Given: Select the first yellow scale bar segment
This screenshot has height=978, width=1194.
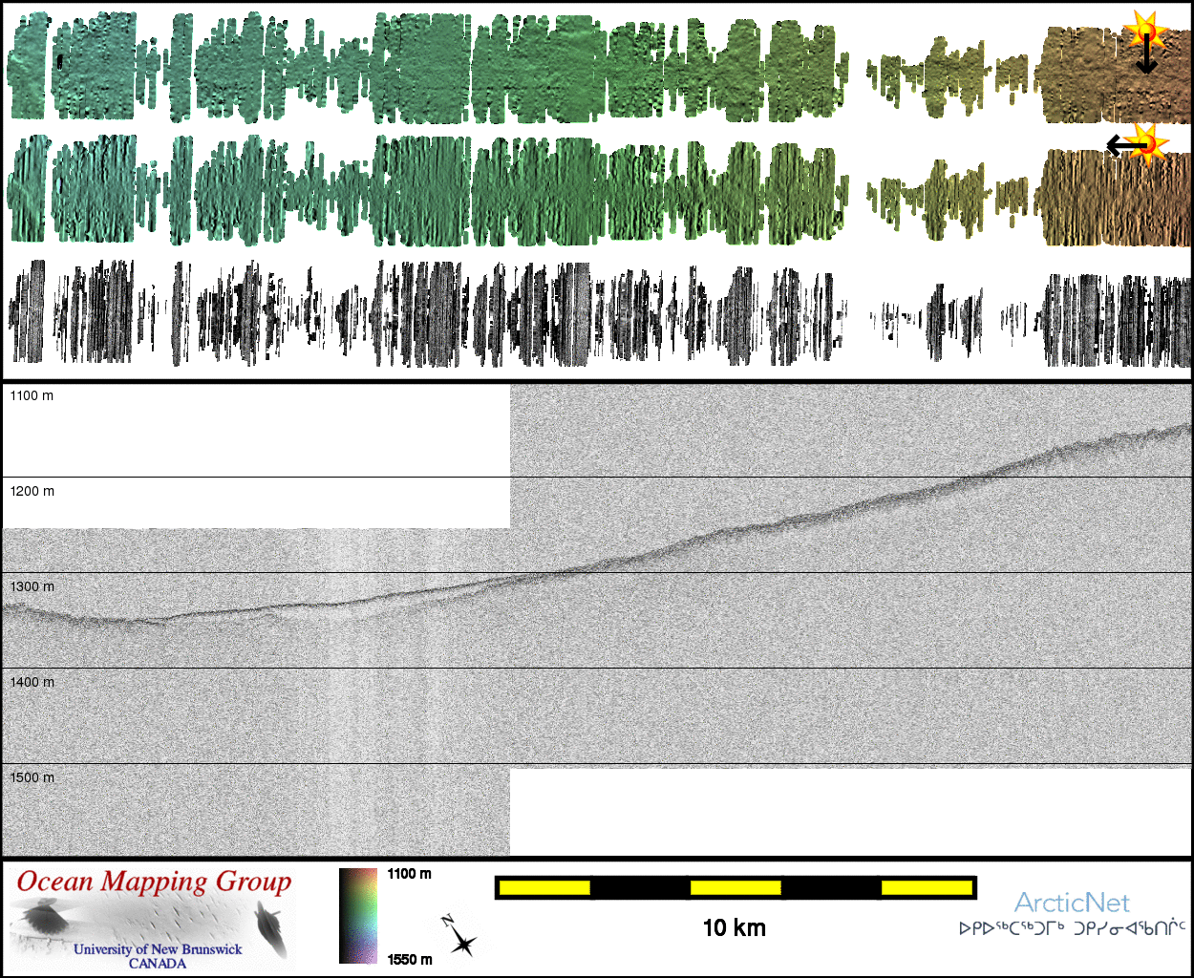Looking at the screenshot, I should pos(544,888).
